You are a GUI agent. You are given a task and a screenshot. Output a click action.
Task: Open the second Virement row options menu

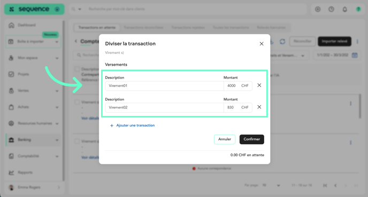(351, 143)
